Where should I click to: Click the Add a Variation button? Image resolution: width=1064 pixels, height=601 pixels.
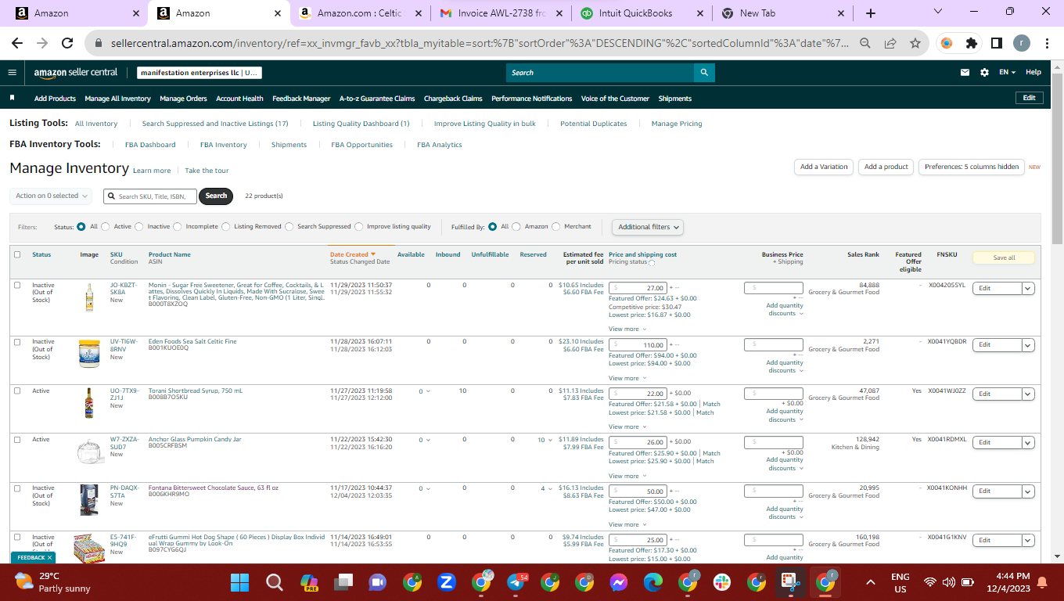coord(824,167)
